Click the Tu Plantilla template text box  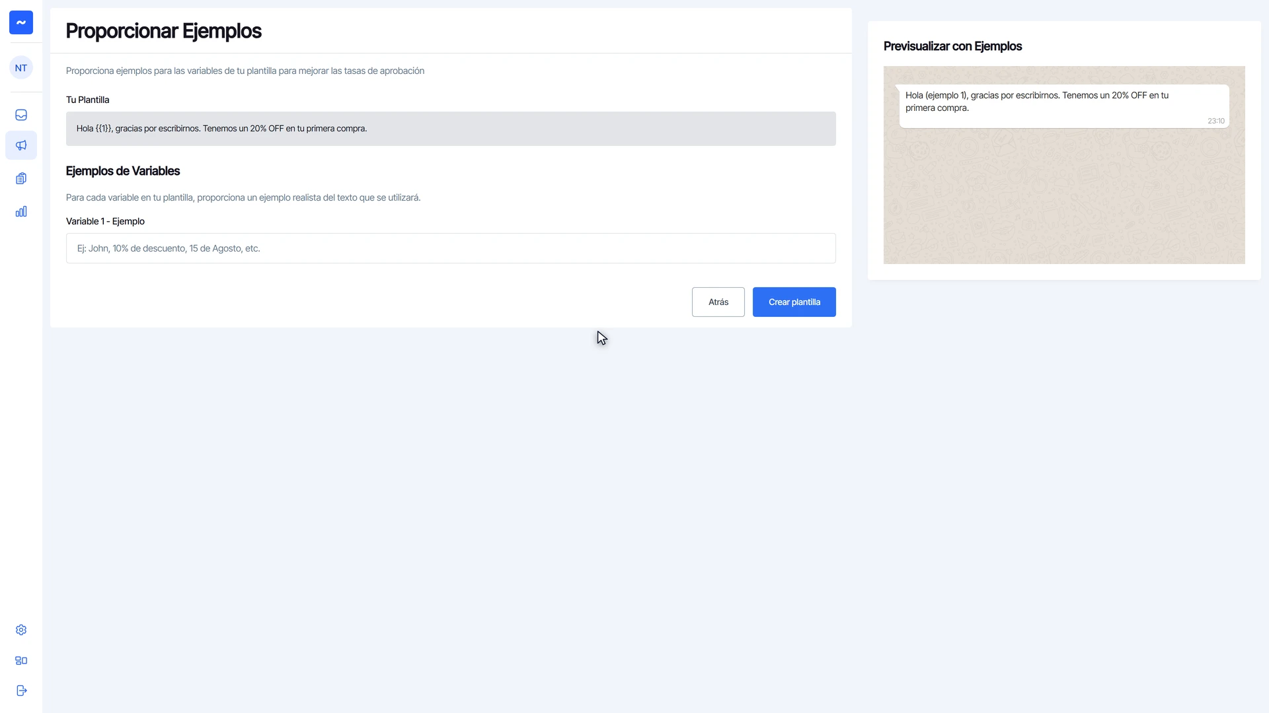pyautogui.click(x=451, y=129)
